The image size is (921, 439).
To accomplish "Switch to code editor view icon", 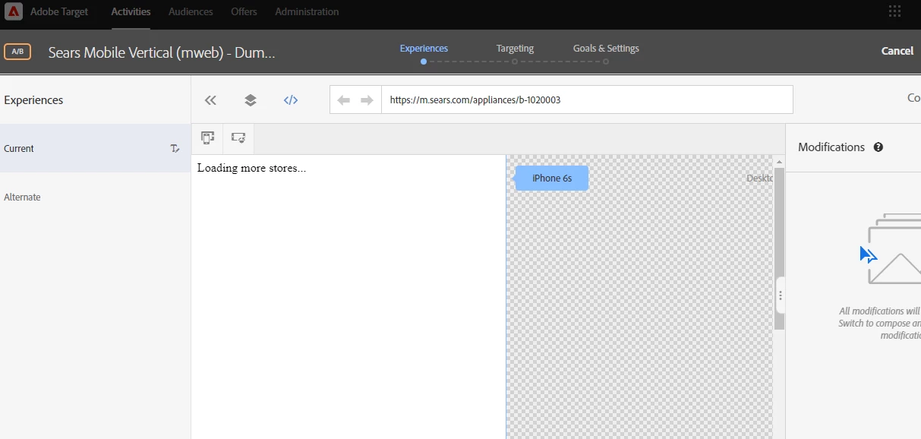I will click(291, 99).
